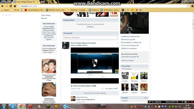This screenshot has height=109, width=194.
Task: Close the Анти Читеры tab
Action: 38,2
